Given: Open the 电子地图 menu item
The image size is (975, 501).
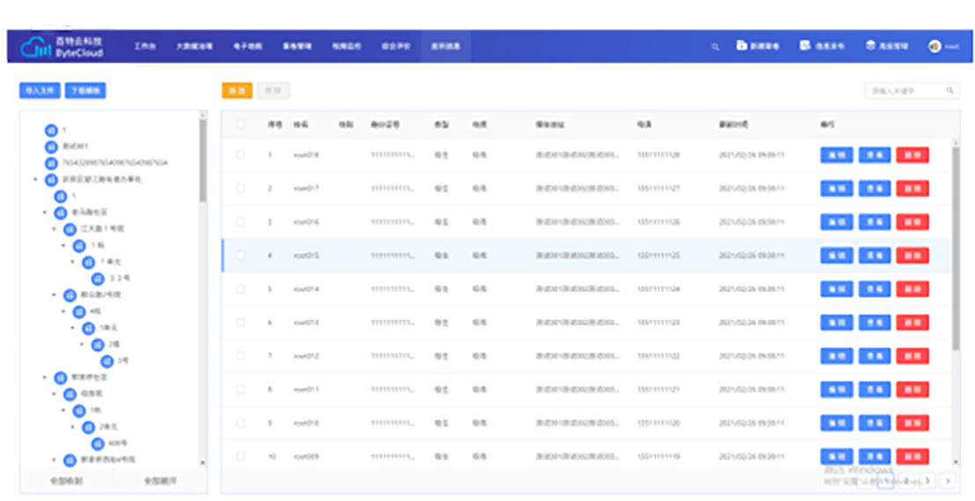Looking at the screenshot, I should click(x=244, y=47).
